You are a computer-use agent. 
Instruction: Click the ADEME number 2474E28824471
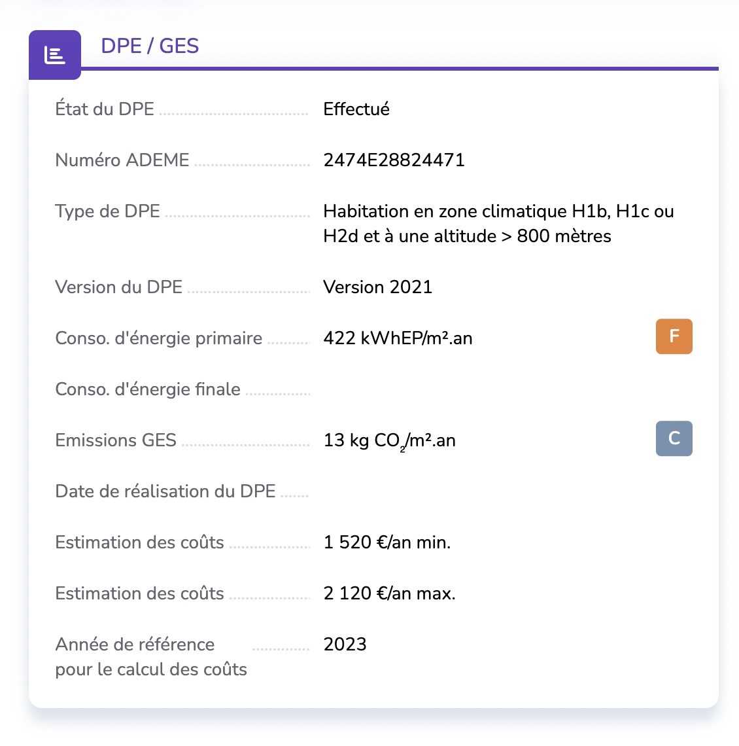coord(394,160)
